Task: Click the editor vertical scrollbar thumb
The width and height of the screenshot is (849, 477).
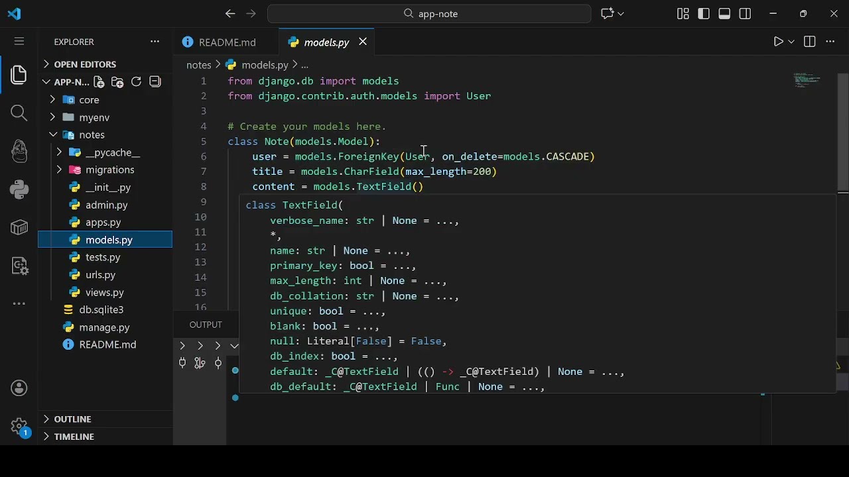Action: click(843, 131)
